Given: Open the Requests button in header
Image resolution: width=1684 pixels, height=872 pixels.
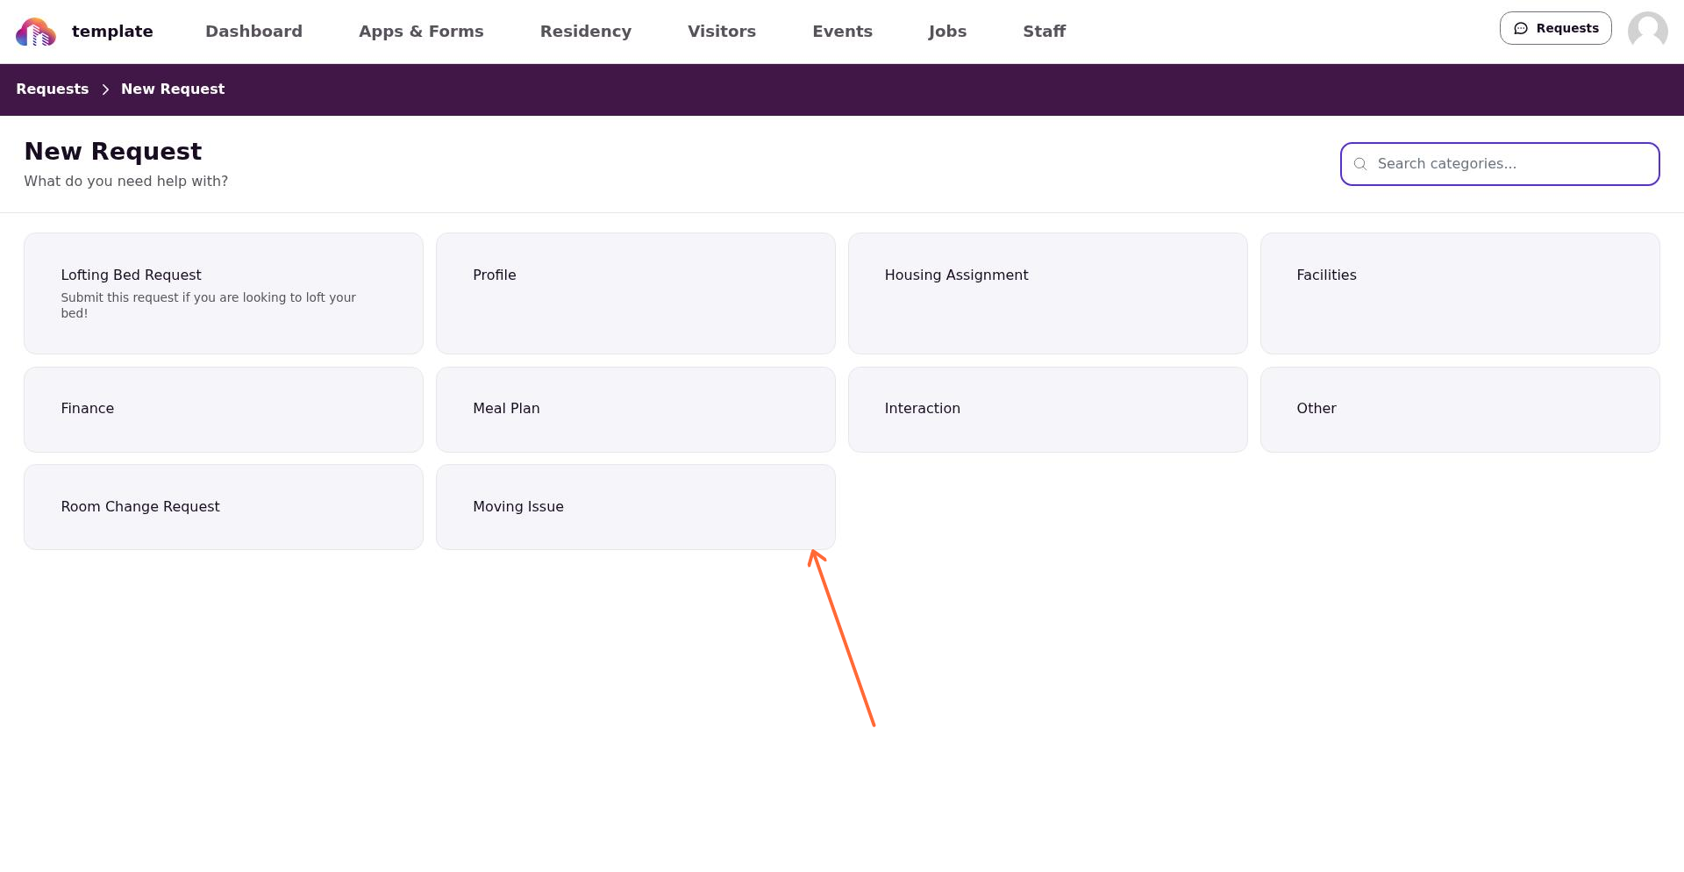Looking at the screenshot, I should pyautogui.click(x=1555, y=28).
